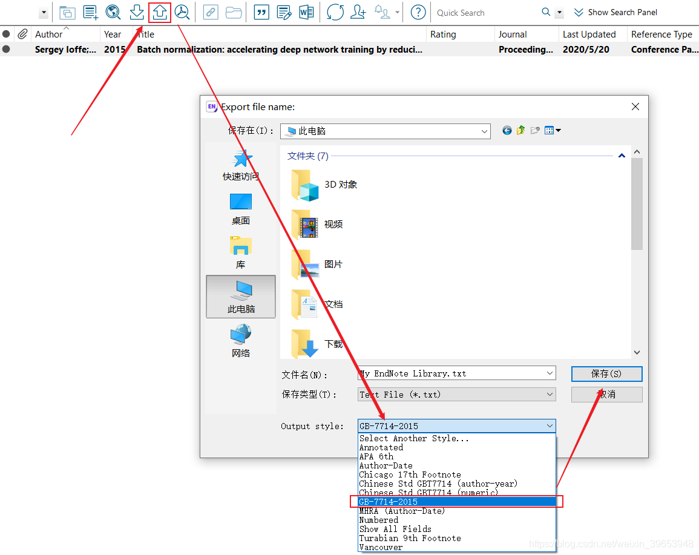
Task: Expand Show Search Panel
Action: click(615, 13)
